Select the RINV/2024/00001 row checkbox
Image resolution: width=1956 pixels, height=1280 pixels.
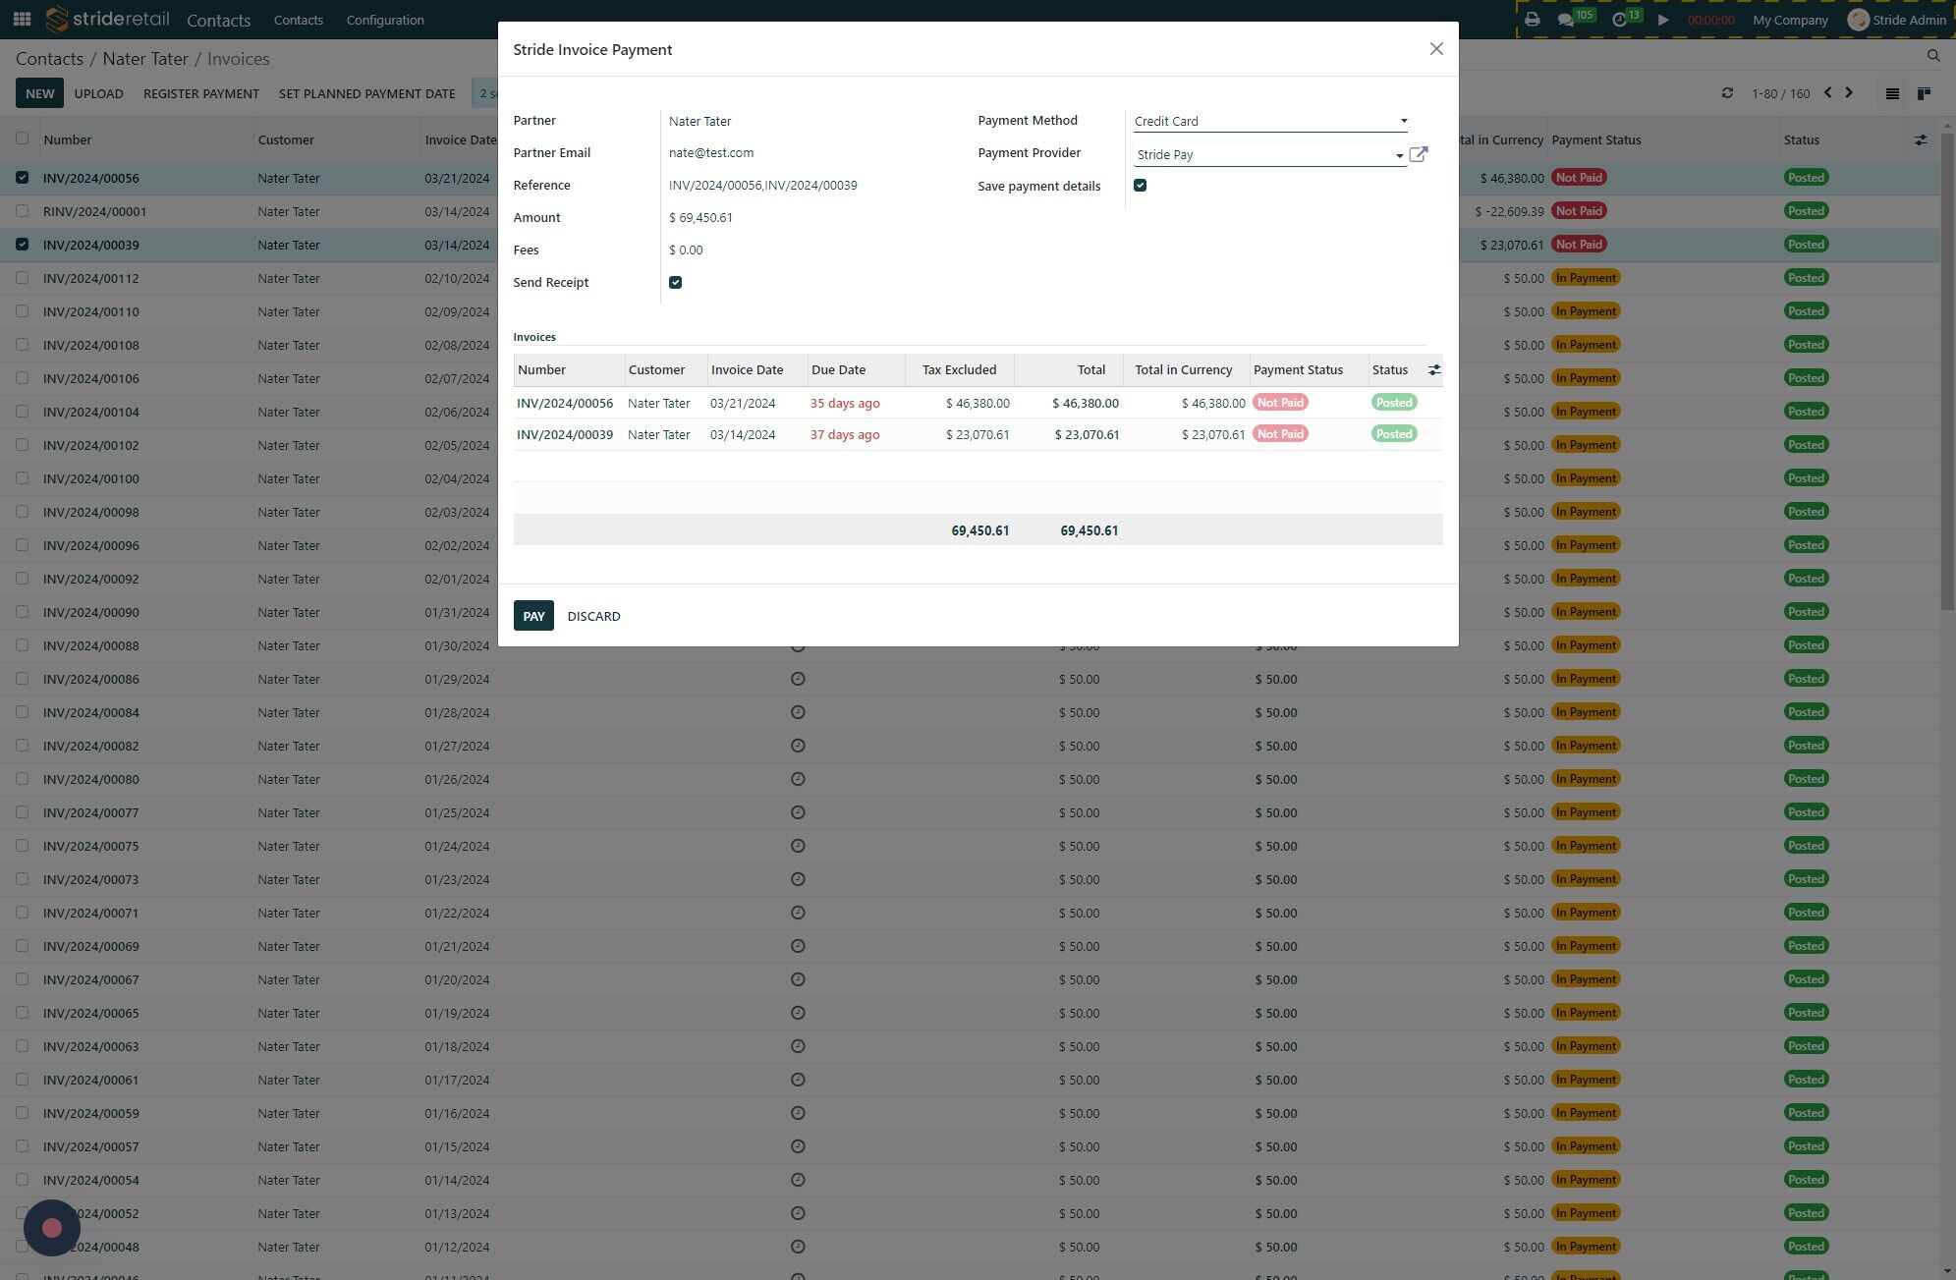[22, 211]
